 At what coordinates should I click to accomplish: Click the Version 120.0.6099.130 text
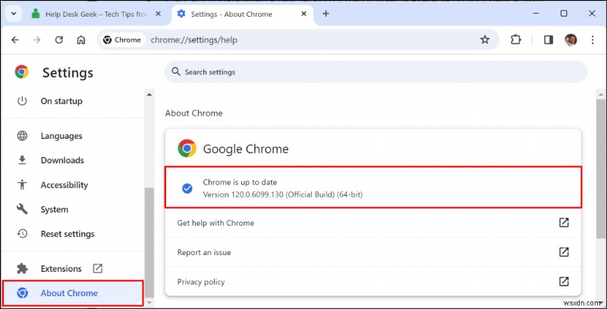click(282, 195)
